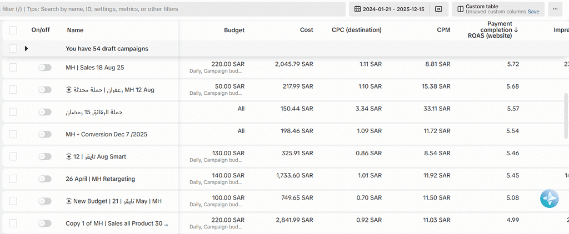
Task: Enable the 26 April | MH Retargeting campaign switch
Action: click(44, 179)
